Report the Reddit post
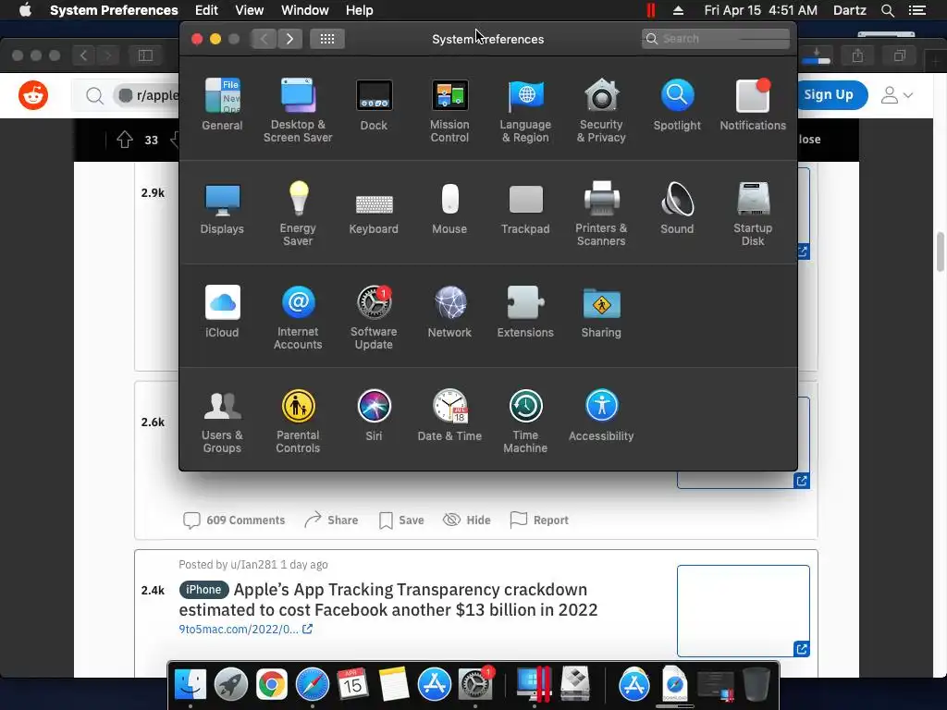 click(x=539, y=520)
